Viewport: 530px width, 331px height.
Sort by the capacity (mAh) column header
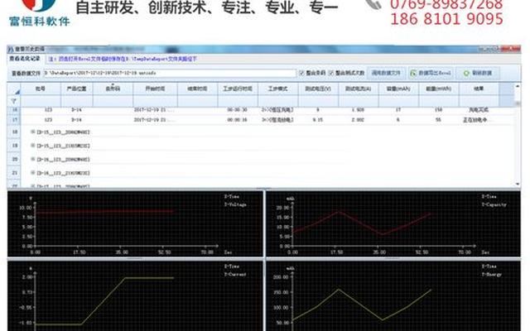[x=398, y=89]
